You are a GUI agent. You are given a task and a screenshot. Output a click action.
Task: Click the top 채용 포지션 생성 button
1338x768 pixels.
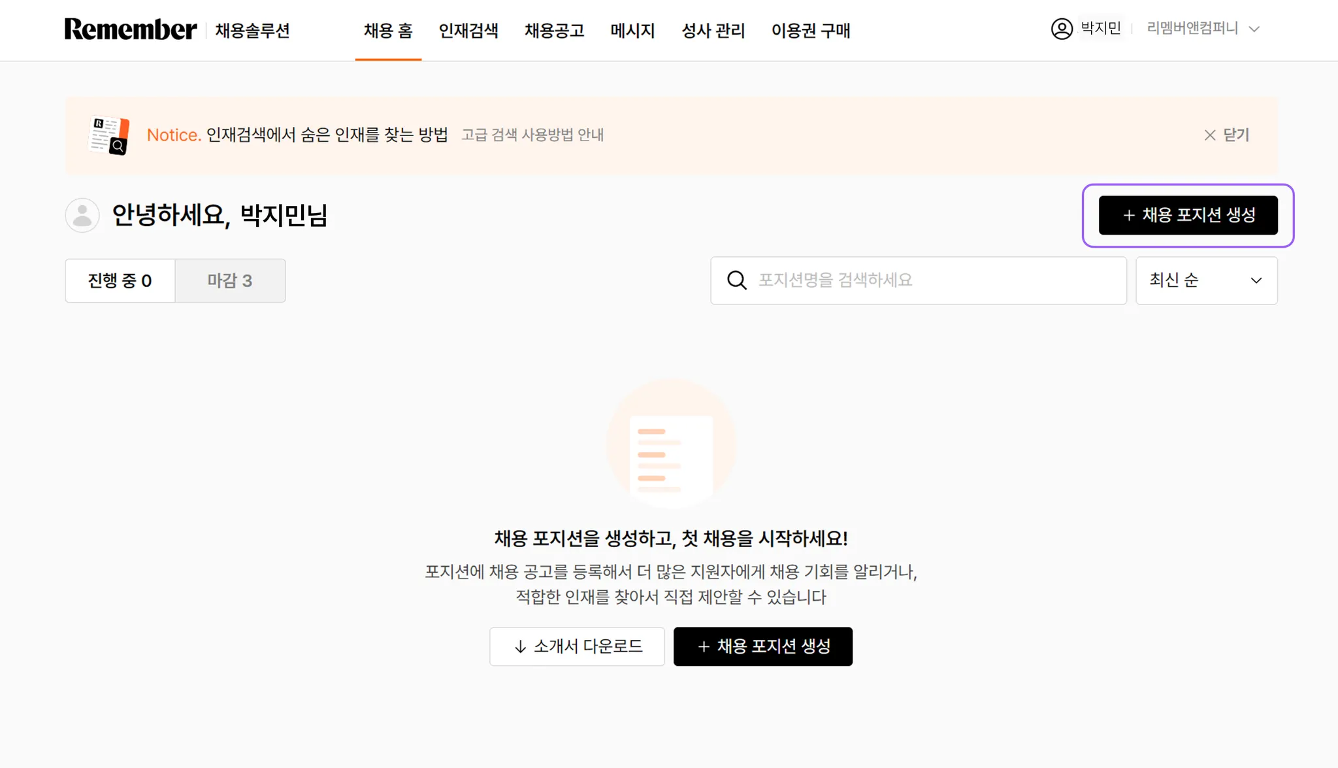[x=1188, y=215]
